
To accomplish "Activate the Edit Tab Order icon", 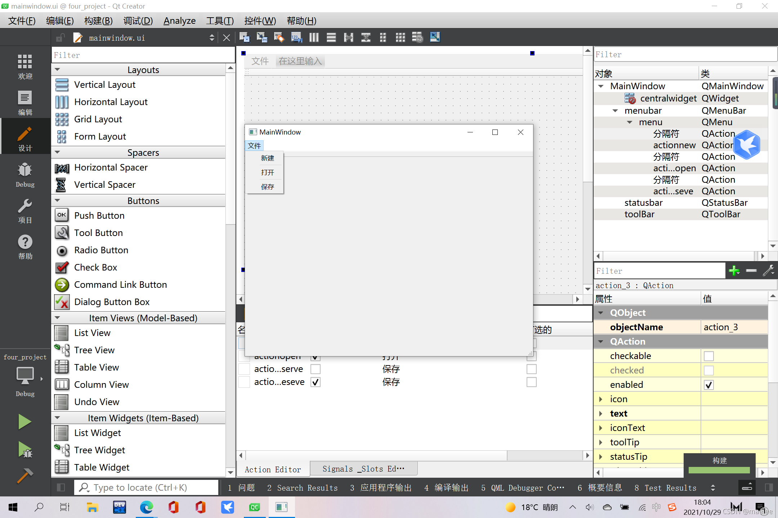I will [x=296, y=37].
